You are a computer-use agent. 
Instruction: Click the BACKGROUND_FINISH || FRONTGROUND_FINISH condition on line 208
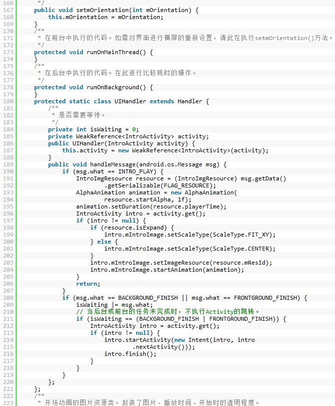click(184, 298)
